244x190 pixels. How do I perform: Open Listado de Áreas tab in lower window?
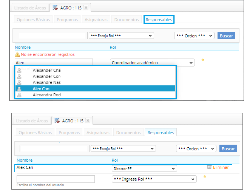point(32,121)
